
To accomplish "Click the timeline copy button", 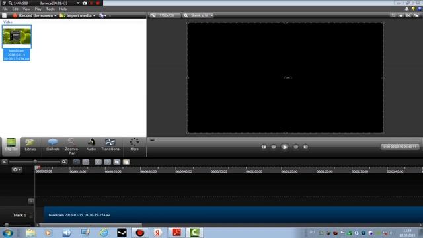I will click(x=116, y=162).
